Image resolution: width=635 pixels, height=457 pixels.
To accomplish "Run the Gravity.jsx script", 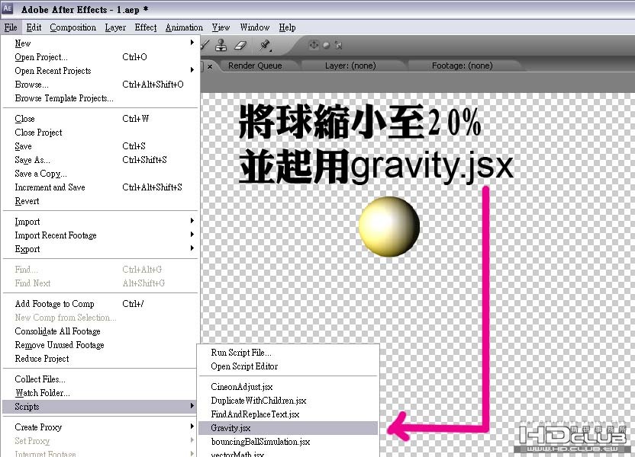I will 288,428.
